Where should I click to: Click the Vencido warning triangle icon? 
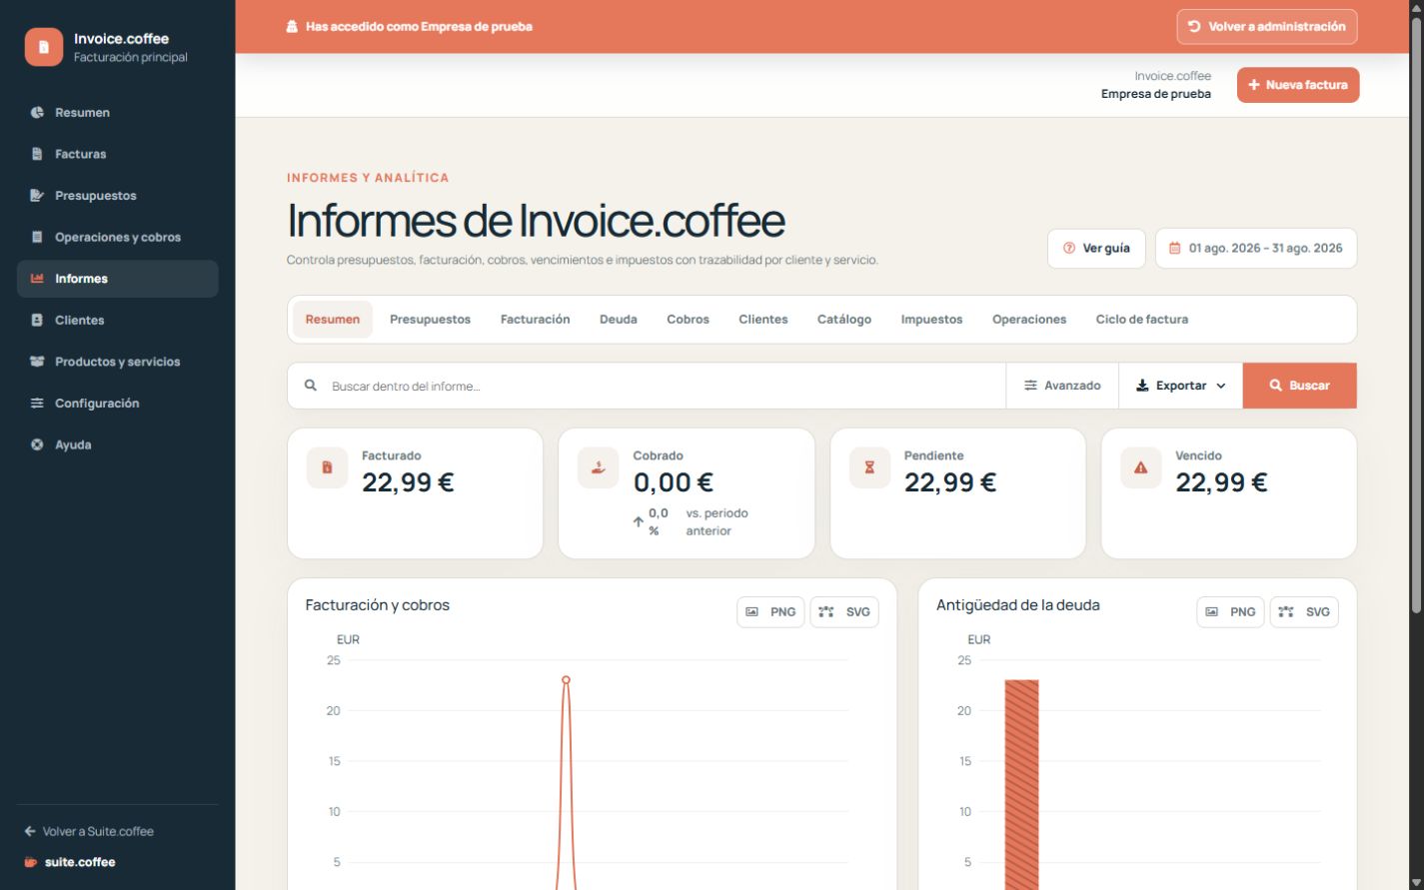tap(1141, 467)
